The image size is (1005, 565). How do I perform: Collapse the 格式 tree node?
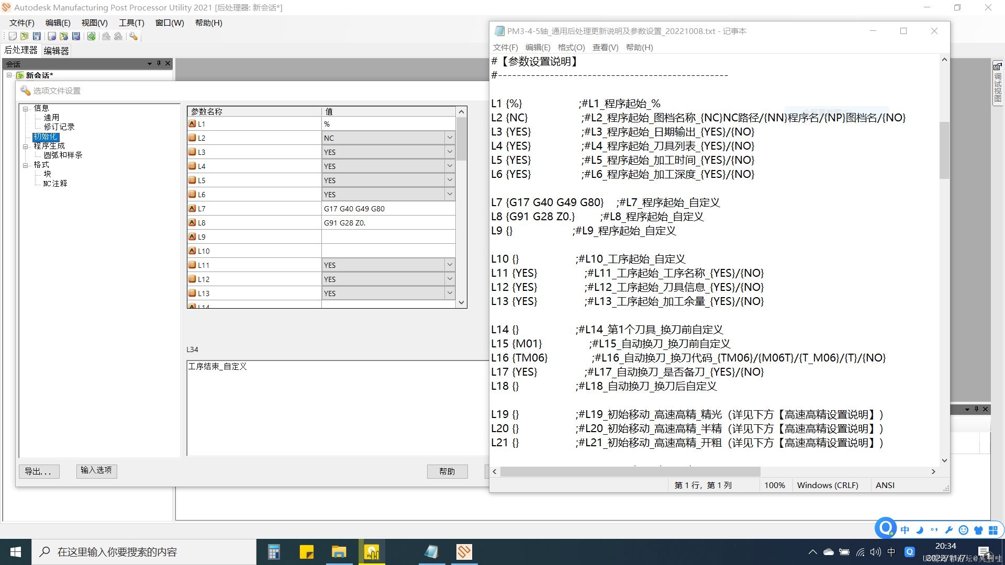25,165
